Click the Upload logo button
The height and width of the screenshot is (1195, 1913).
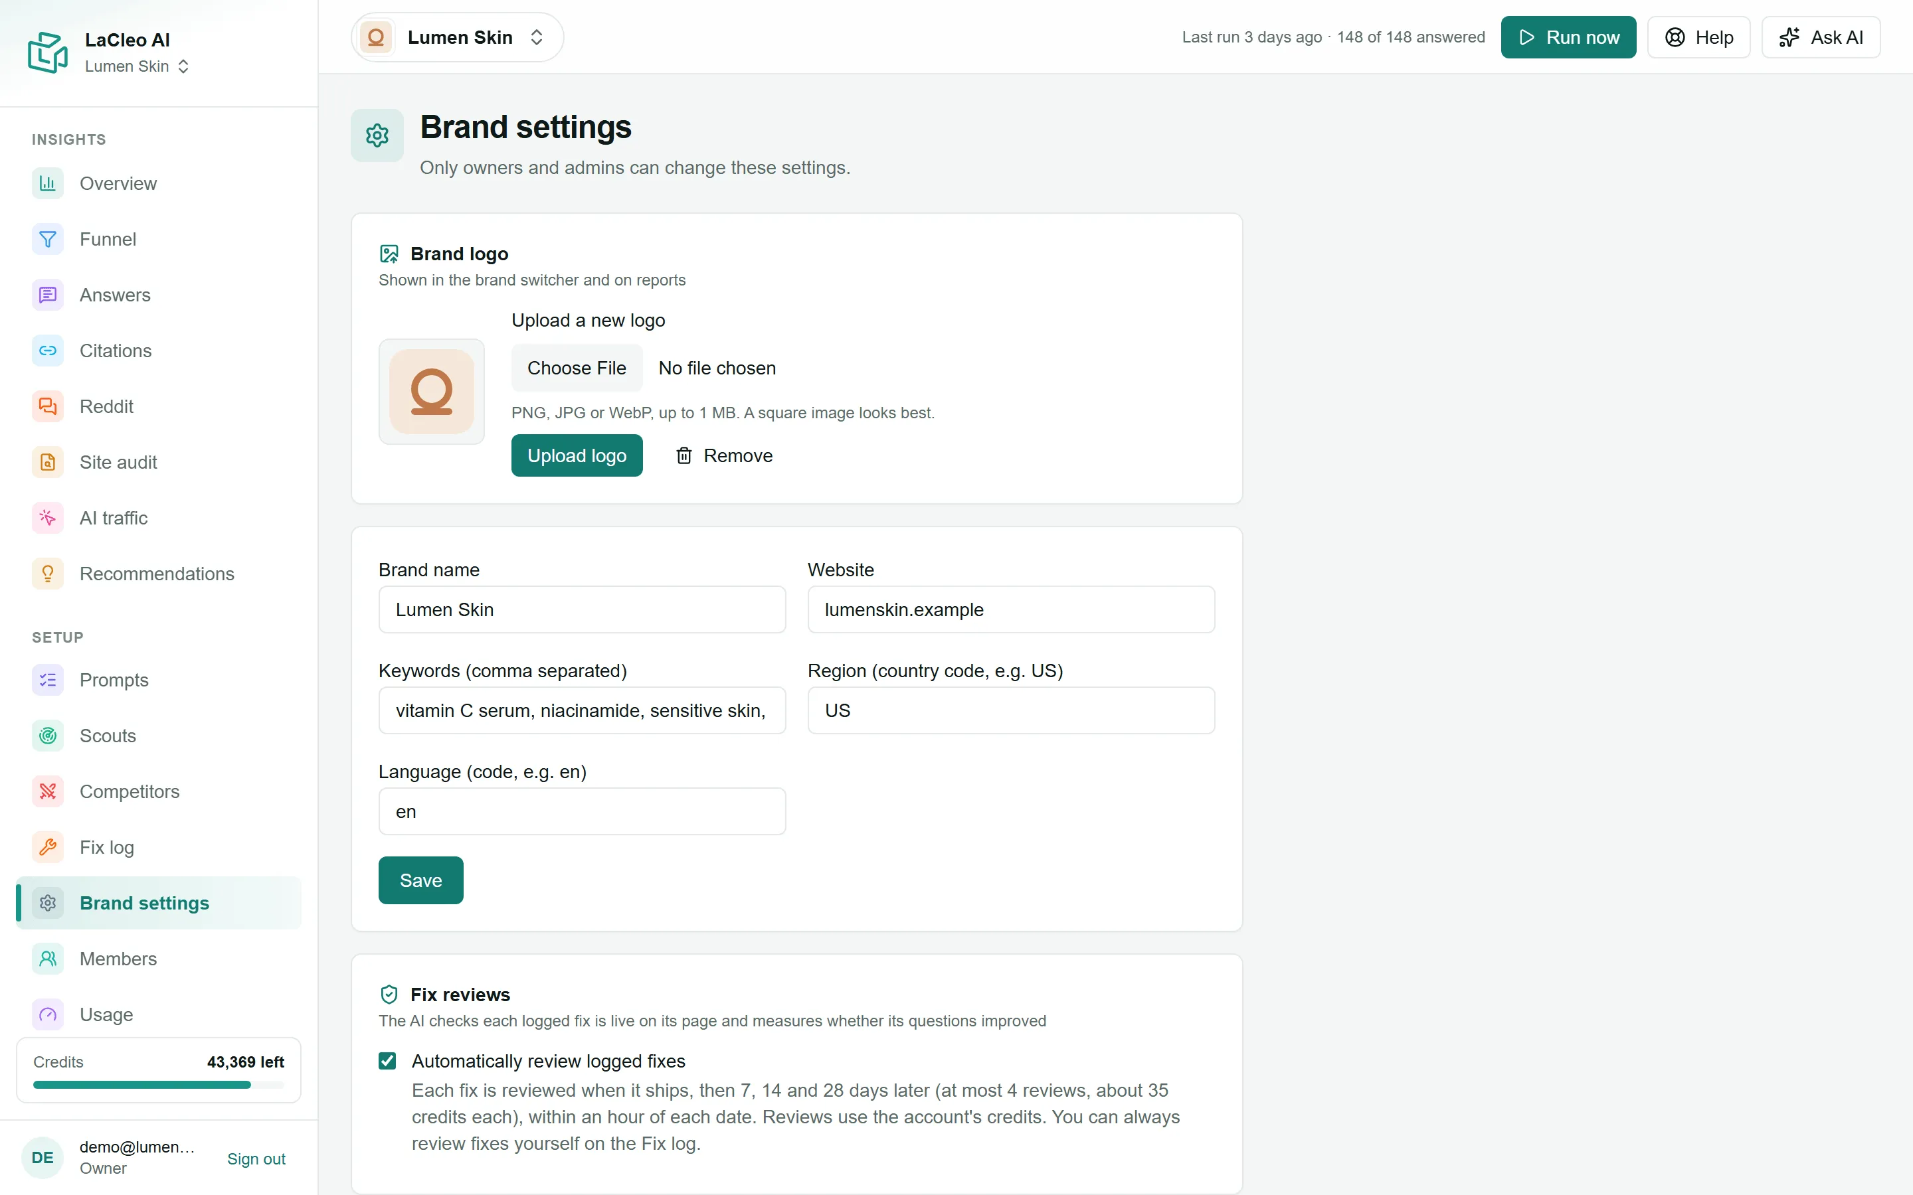(x=577, y=455)
